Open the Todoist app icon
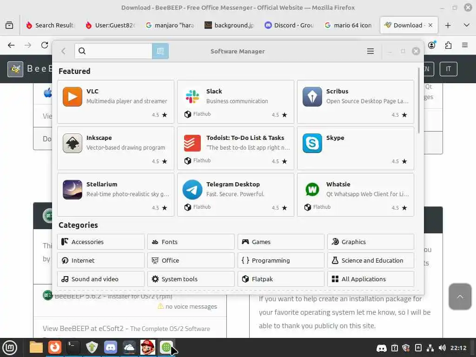Image resolution: width=476 pixels, height=357 pixels. (x=192, y=143)
